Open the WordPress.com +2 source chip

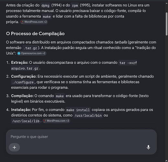coord(34,22)
